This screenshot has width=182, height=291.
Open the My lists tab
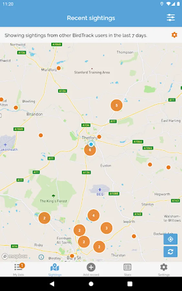(x=18, y=269)
